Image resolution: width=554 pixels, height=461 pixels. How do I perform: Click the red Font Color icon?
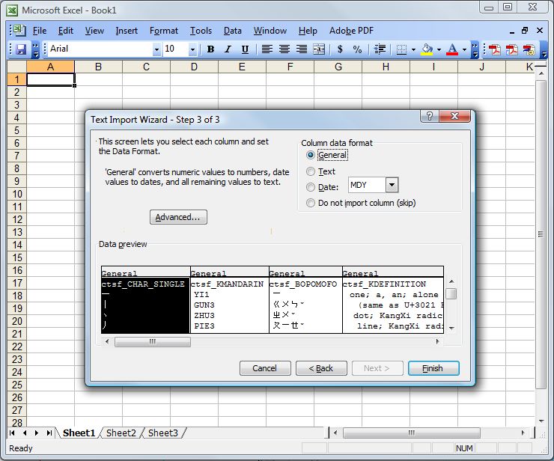tap(452, 49)
